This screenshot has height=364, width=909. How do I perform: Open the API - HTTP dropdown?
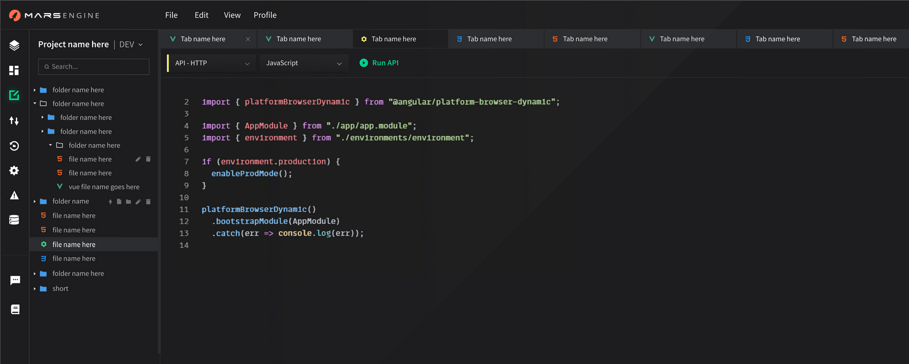click(211, 63)
